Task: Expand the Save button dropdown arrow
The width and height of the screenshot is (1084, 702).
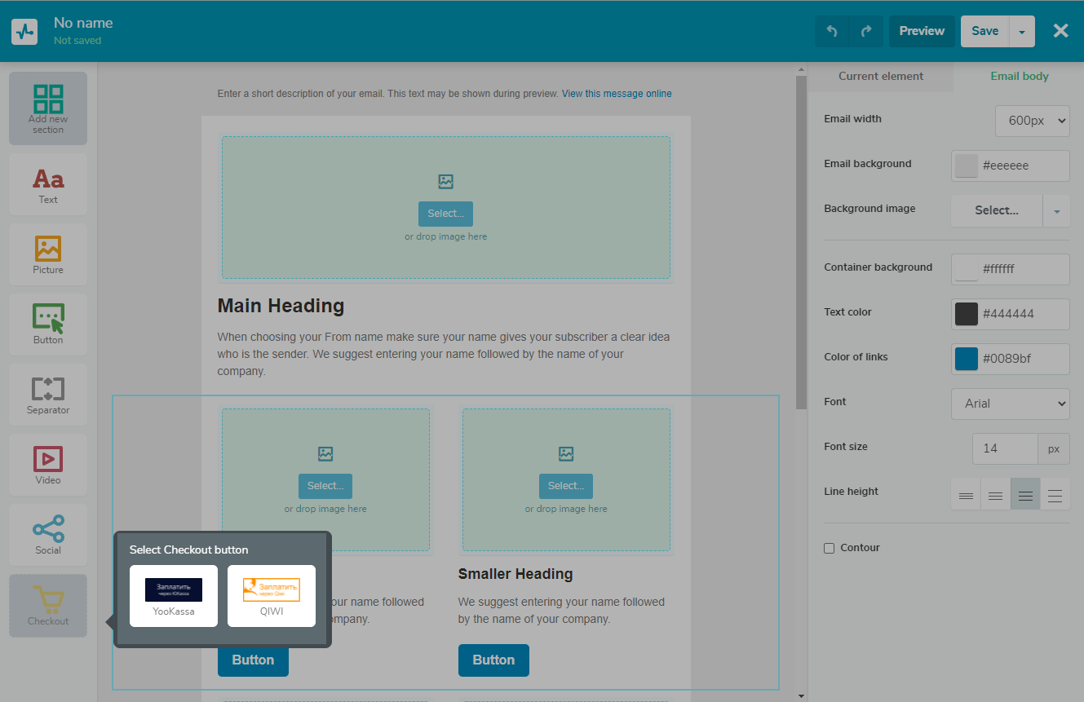Action: point(1022,32)
